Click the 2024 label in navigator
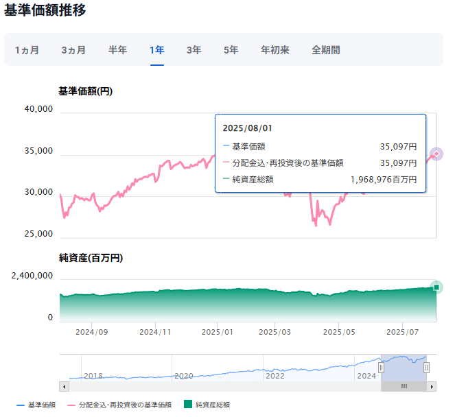 click(x=366, y=376)
